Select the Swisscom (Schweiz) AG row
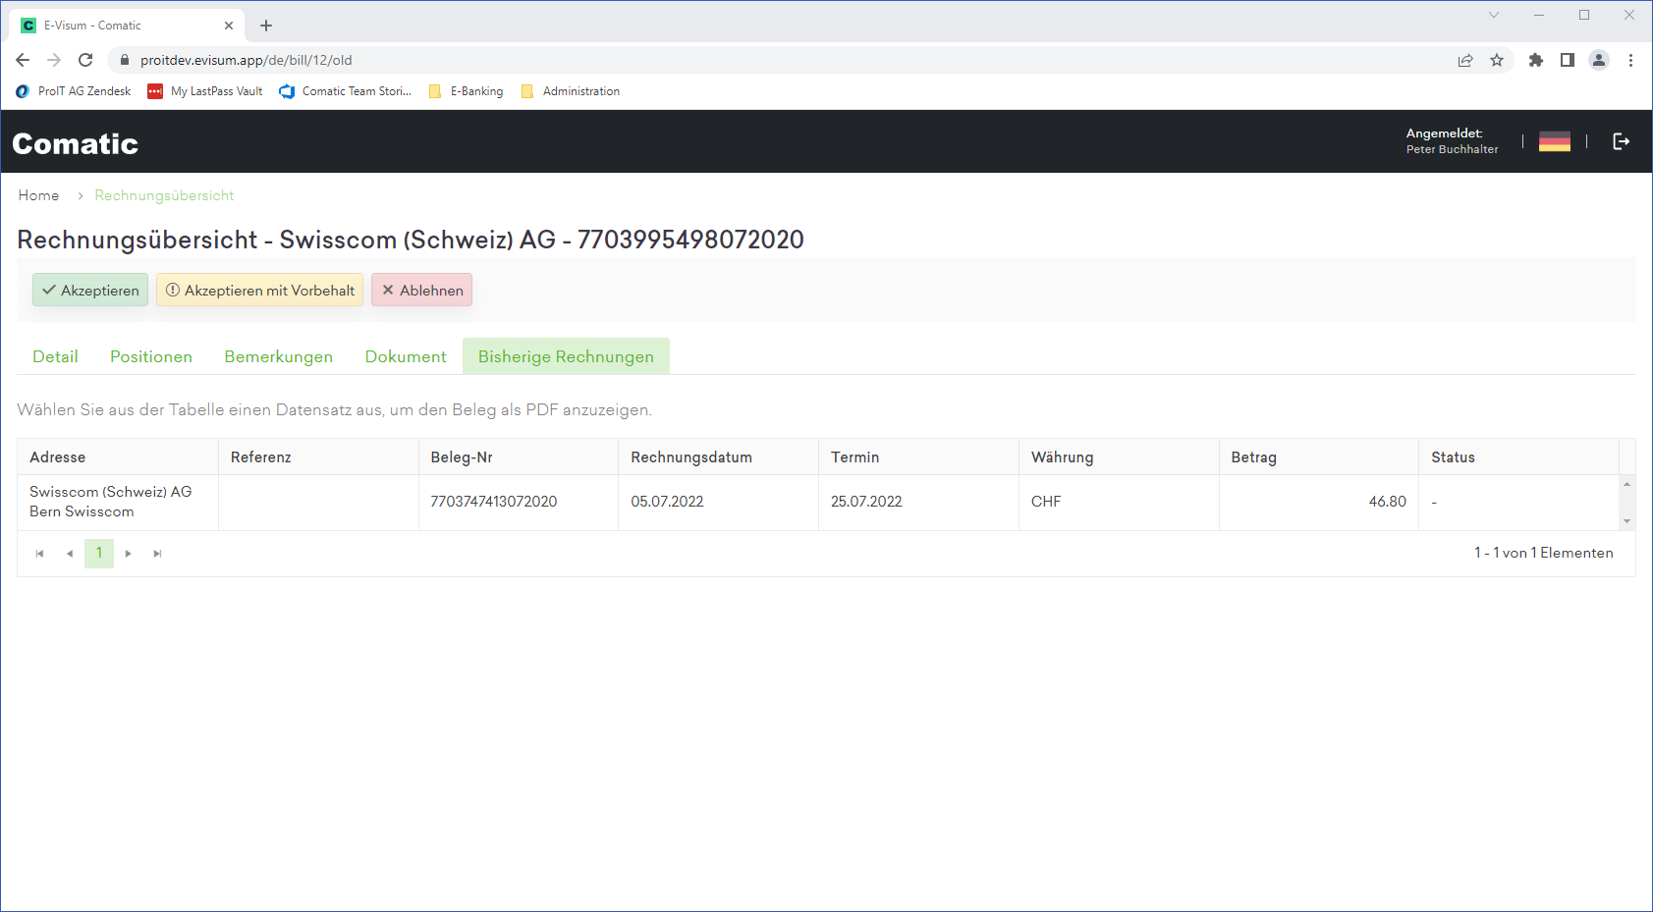This screenshot has width=1653, height=912. point(818,503)
